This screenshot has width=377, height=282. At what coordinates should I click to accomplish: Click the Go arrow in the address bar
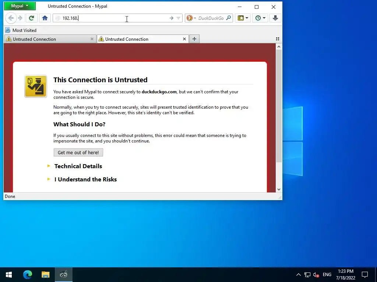(x=172, y=18)
